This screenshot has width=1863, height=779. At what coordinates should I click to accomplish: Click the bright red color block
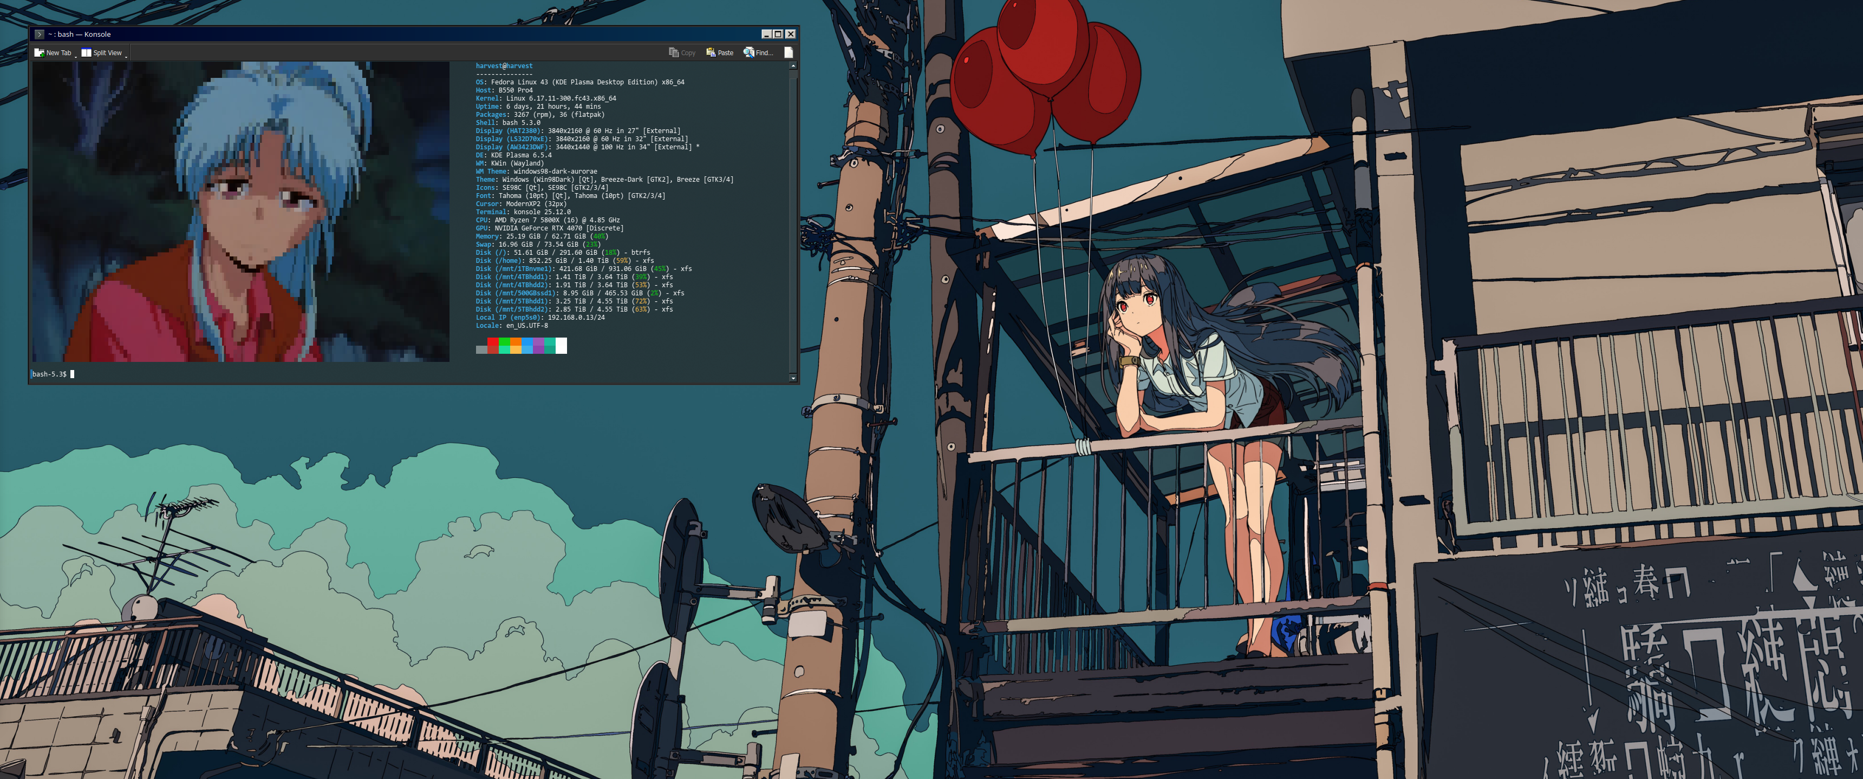(x=492, y=342)
